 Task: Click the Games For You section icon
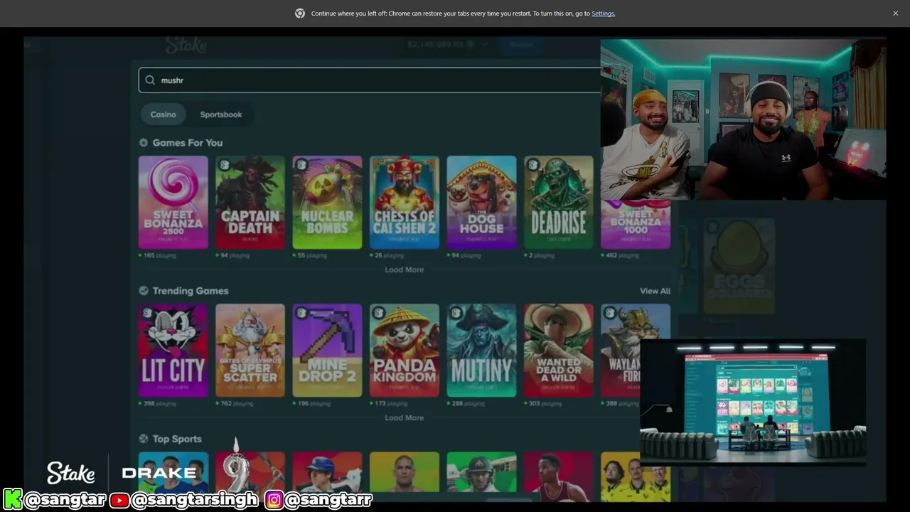(144, 143)
